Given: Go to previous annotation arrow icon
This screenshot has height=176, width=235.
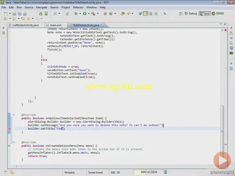Looking at the screenshot, I should [14, 19].
